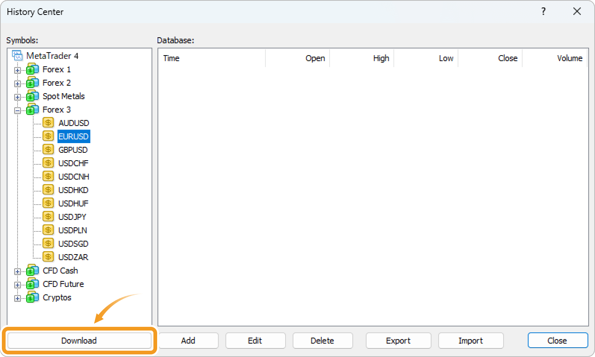Screen dimensions: 595x357
Task: Select the USDZAR symbol
Action: (74, 257)
